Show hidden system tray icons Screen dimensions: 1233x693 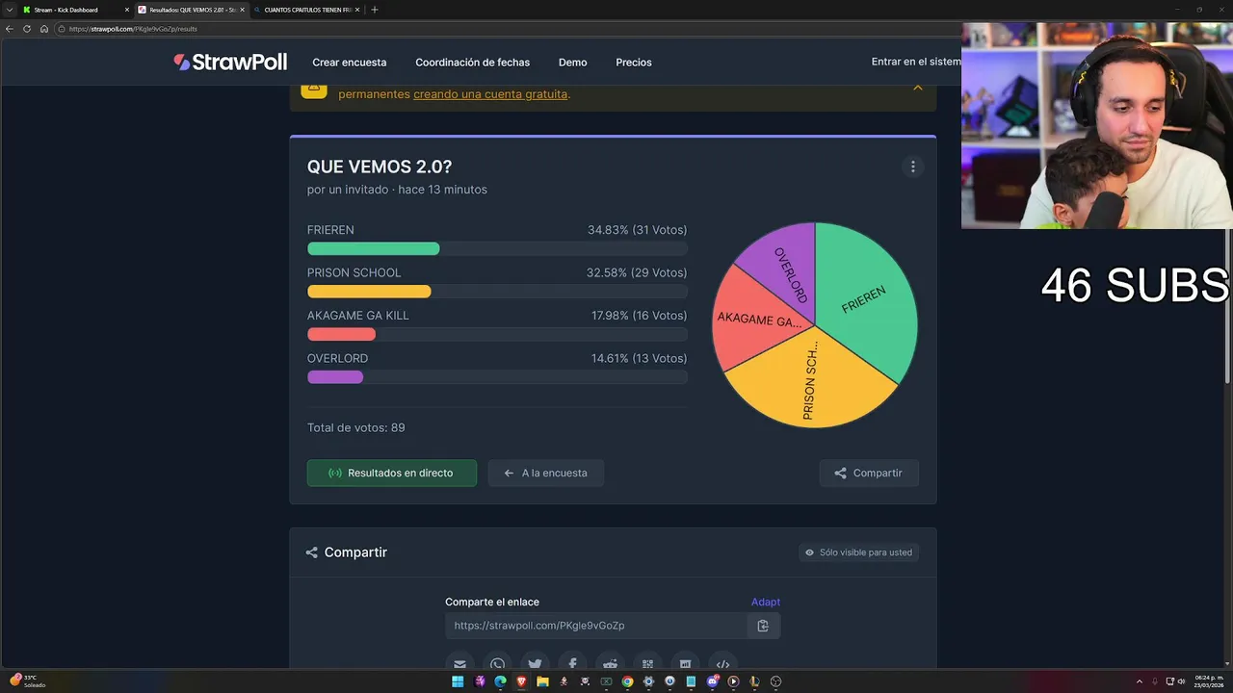tap(1140, 681)
